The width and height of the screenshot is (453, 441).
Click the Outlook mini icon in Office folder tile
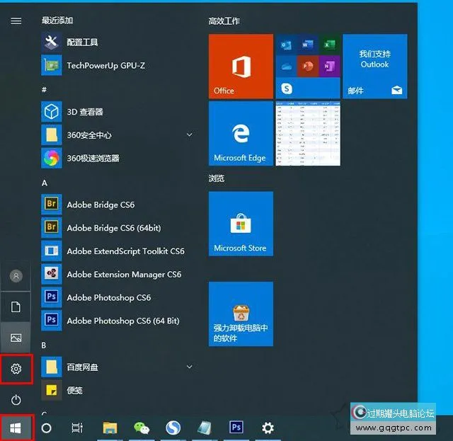tap(286, 45)
